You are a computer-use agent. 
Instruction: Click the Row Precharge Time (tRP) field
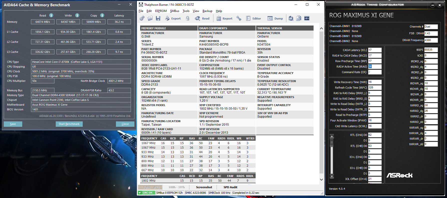(x=375, y=61)
